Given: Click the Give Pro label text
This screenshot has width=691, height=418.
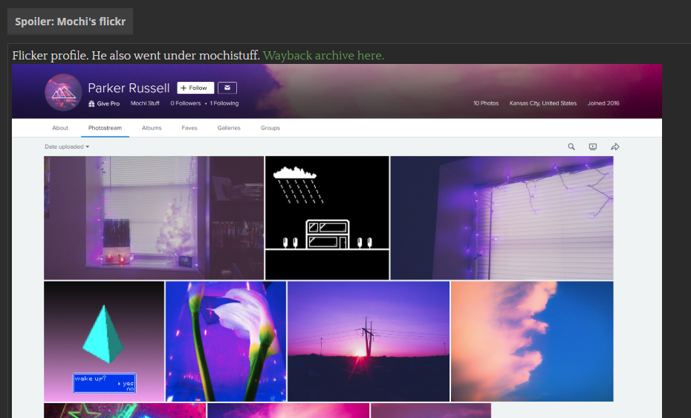Looking at the screenshot, I should click(108, 103).
